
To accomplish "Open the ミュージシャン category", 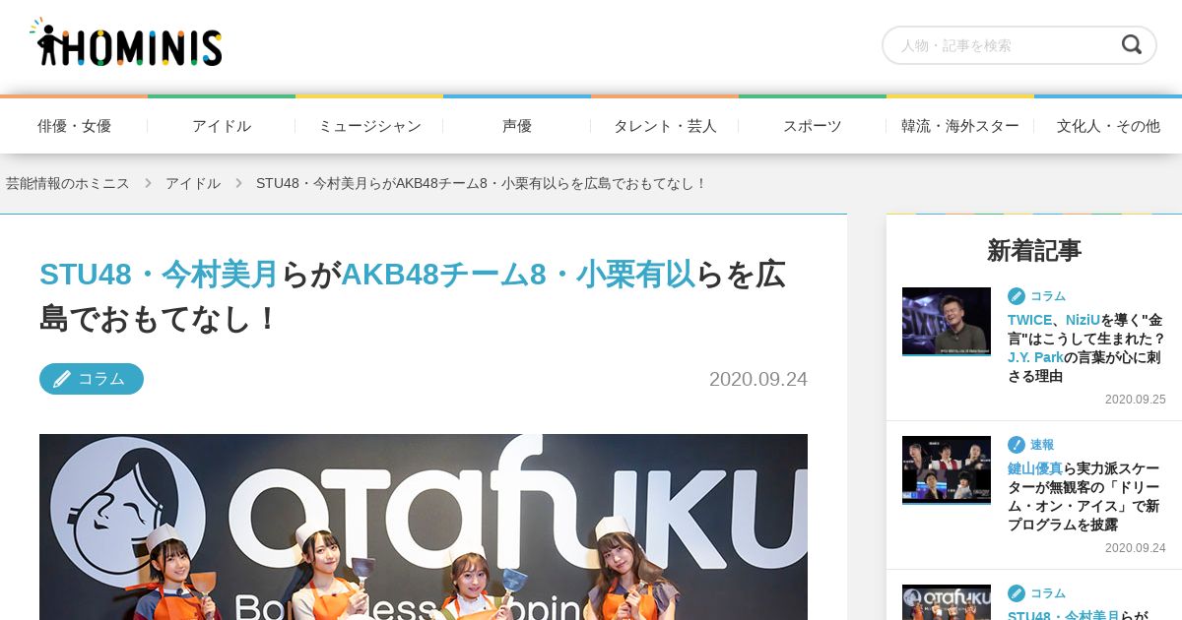I will [369, 126].
